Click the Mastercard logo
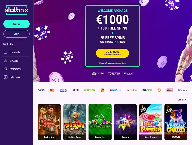192x145 pixels. 52,90
